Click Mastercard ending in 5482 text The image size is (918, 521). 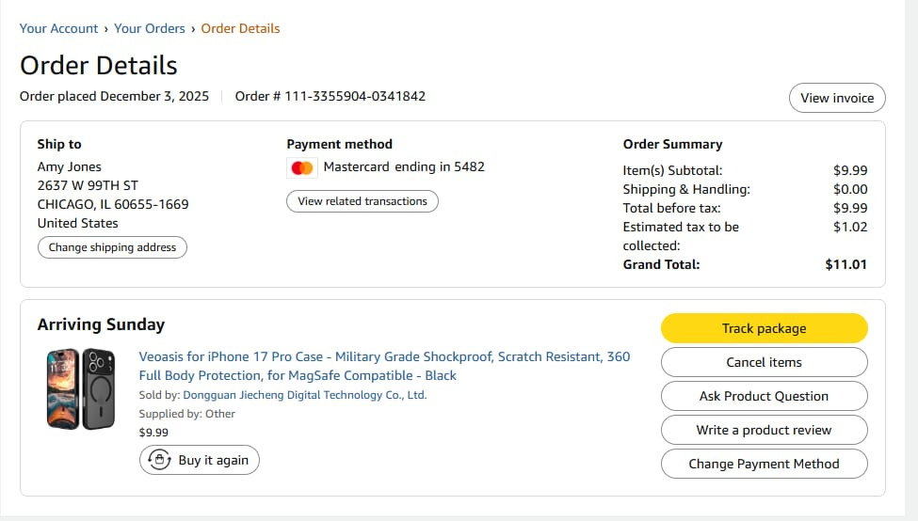404,166
